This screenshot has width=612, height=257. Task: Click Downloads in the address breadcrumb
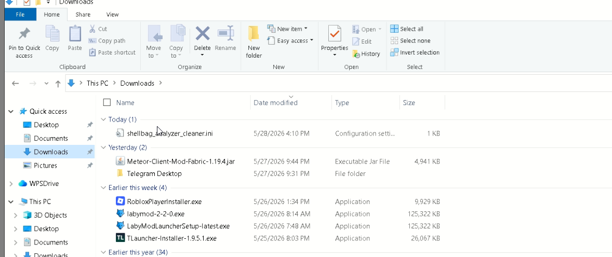pyautogui.click(x=137, y=84)
